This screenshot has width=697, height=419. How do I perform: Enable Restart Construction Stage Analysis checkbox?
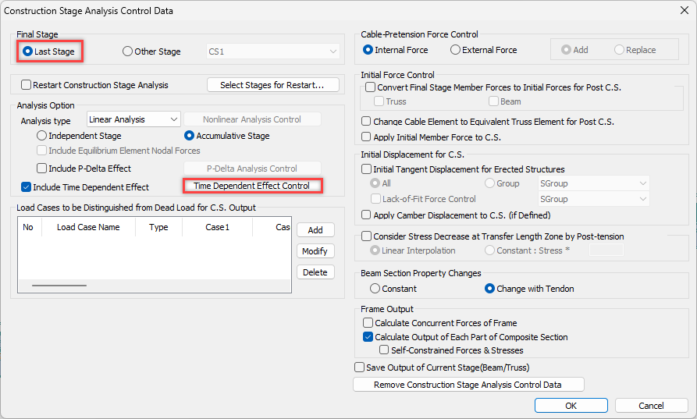[x=27, y=85]
